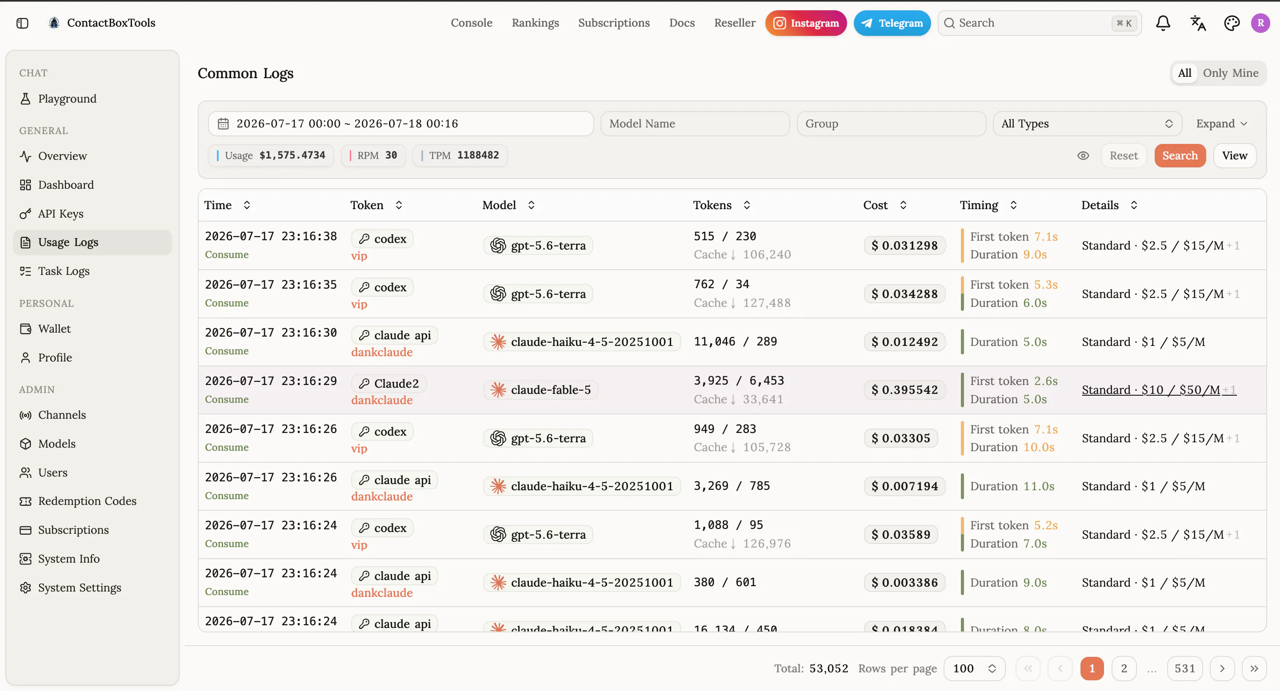This screenshot has width=1280, height=691.
Task: Open Standard · $10 / $50/M details link
Action: coord(1159,390)
